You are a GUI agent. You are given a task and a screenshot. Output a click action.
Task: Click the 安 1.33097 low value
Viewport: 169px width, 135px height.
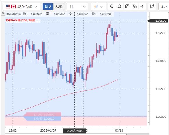pos(78,14)
